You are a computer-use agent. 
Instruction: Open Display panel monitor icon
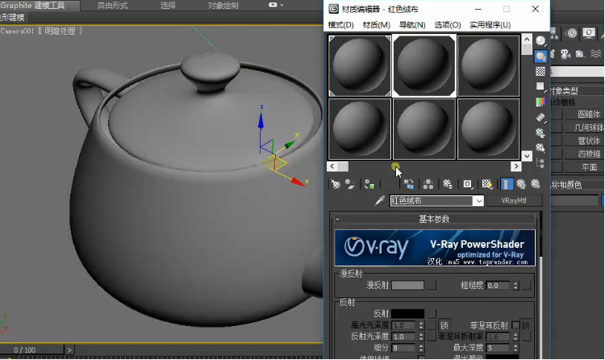point(589,33)
